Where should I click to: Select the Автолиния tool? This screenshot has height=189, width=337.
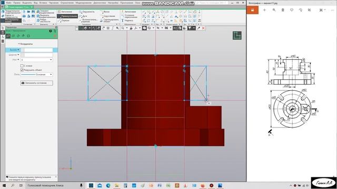pyautogui.click(x=65, y=12)
